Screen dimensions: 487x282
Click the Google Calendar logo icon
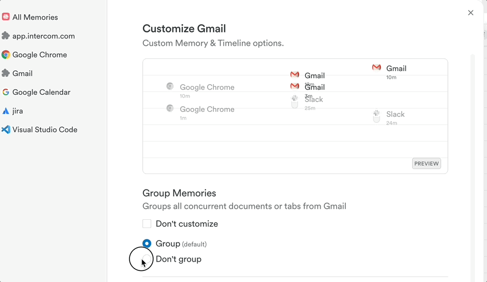coord(6,92)
